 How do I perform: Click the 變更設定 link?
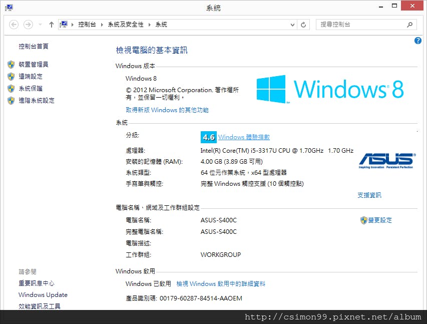coord(379,220)
